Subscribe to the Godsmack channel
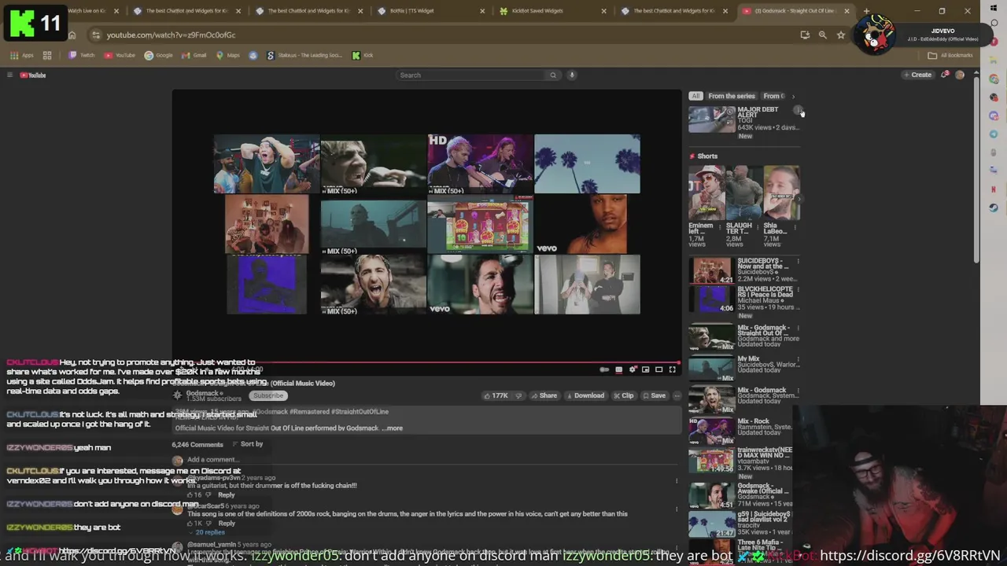 (267, 395)
